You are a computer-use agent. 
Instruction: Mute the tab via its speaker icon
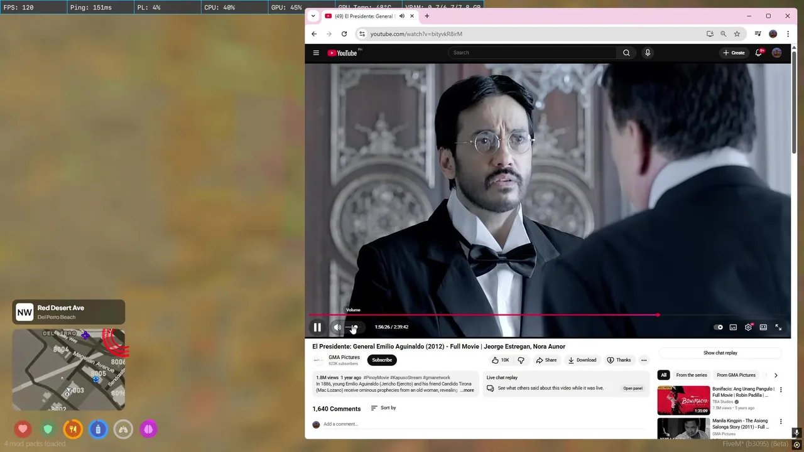point(402,16)
